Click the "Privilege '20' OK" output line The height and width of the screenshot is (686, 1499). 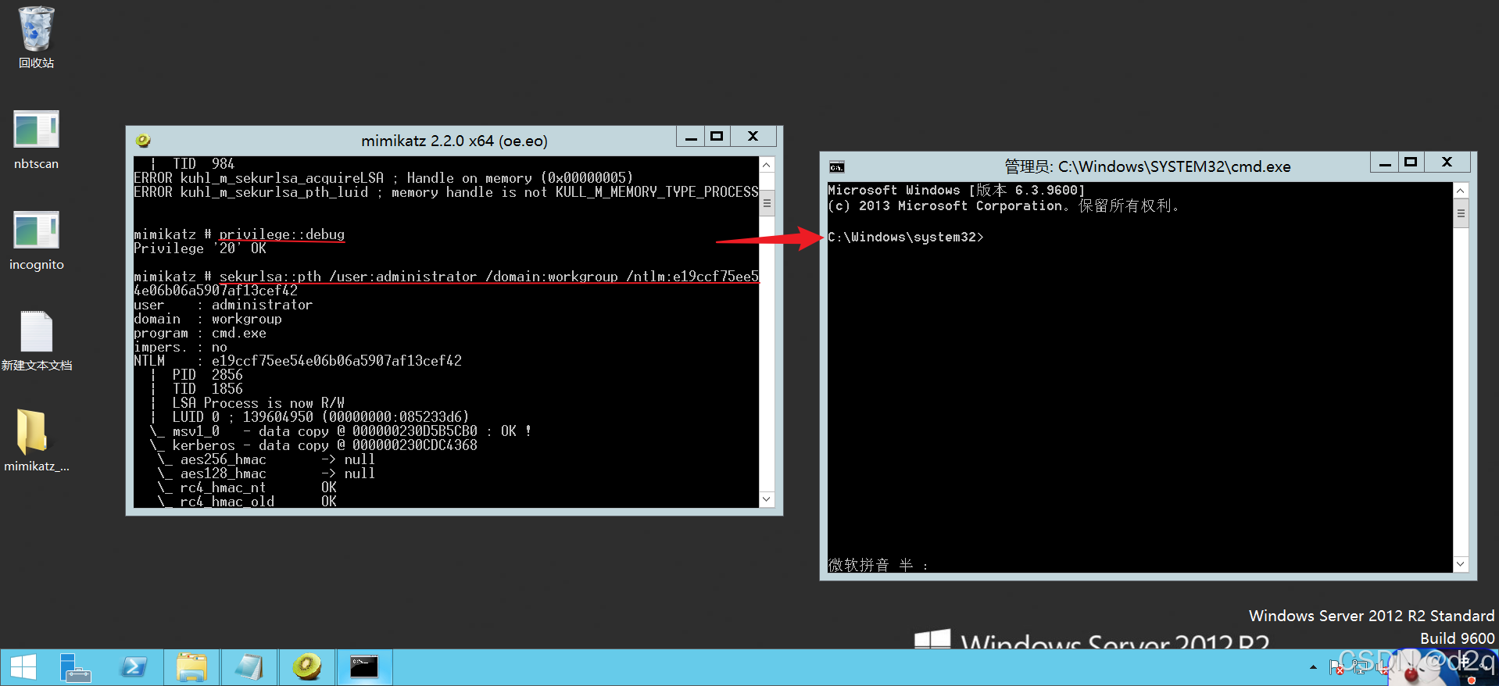(200, 248)
